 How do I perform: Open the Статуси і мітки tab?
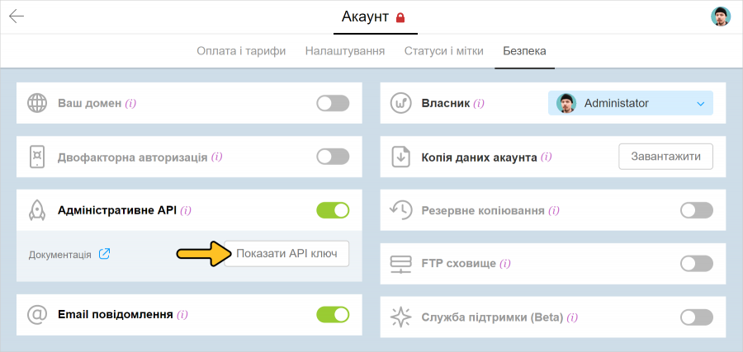click(444, 51)
